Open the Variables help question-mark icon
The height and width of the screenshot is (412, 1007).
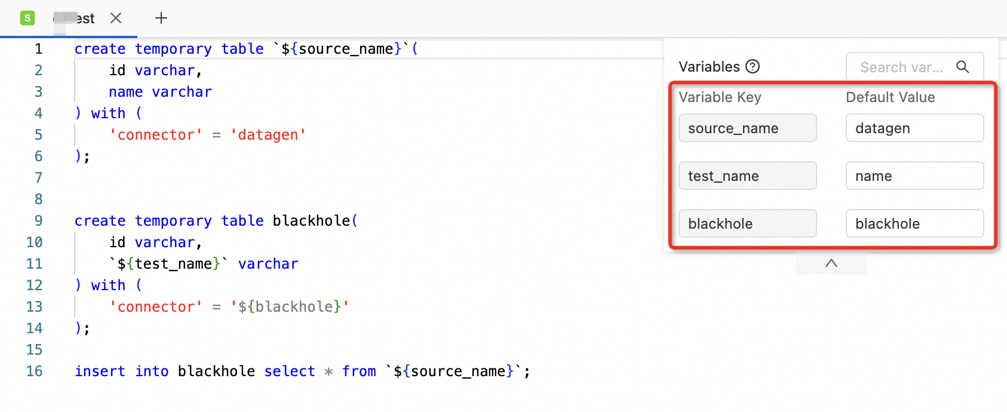coord(753,66)
